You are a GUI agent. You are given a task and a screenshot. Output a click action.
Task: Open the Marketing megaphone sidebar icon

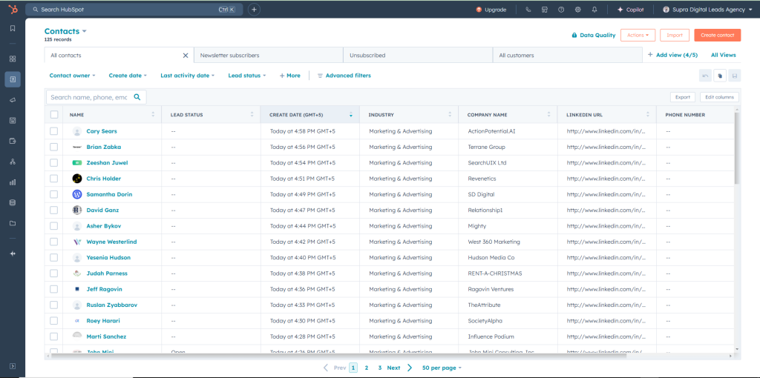pyautogui.click(x=13, y=99)
